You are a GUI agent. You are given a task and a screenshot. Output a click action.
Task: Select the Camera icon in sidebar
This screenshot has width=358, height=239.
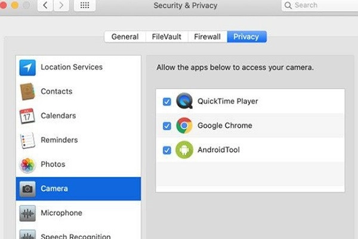(x=27, y=189)
